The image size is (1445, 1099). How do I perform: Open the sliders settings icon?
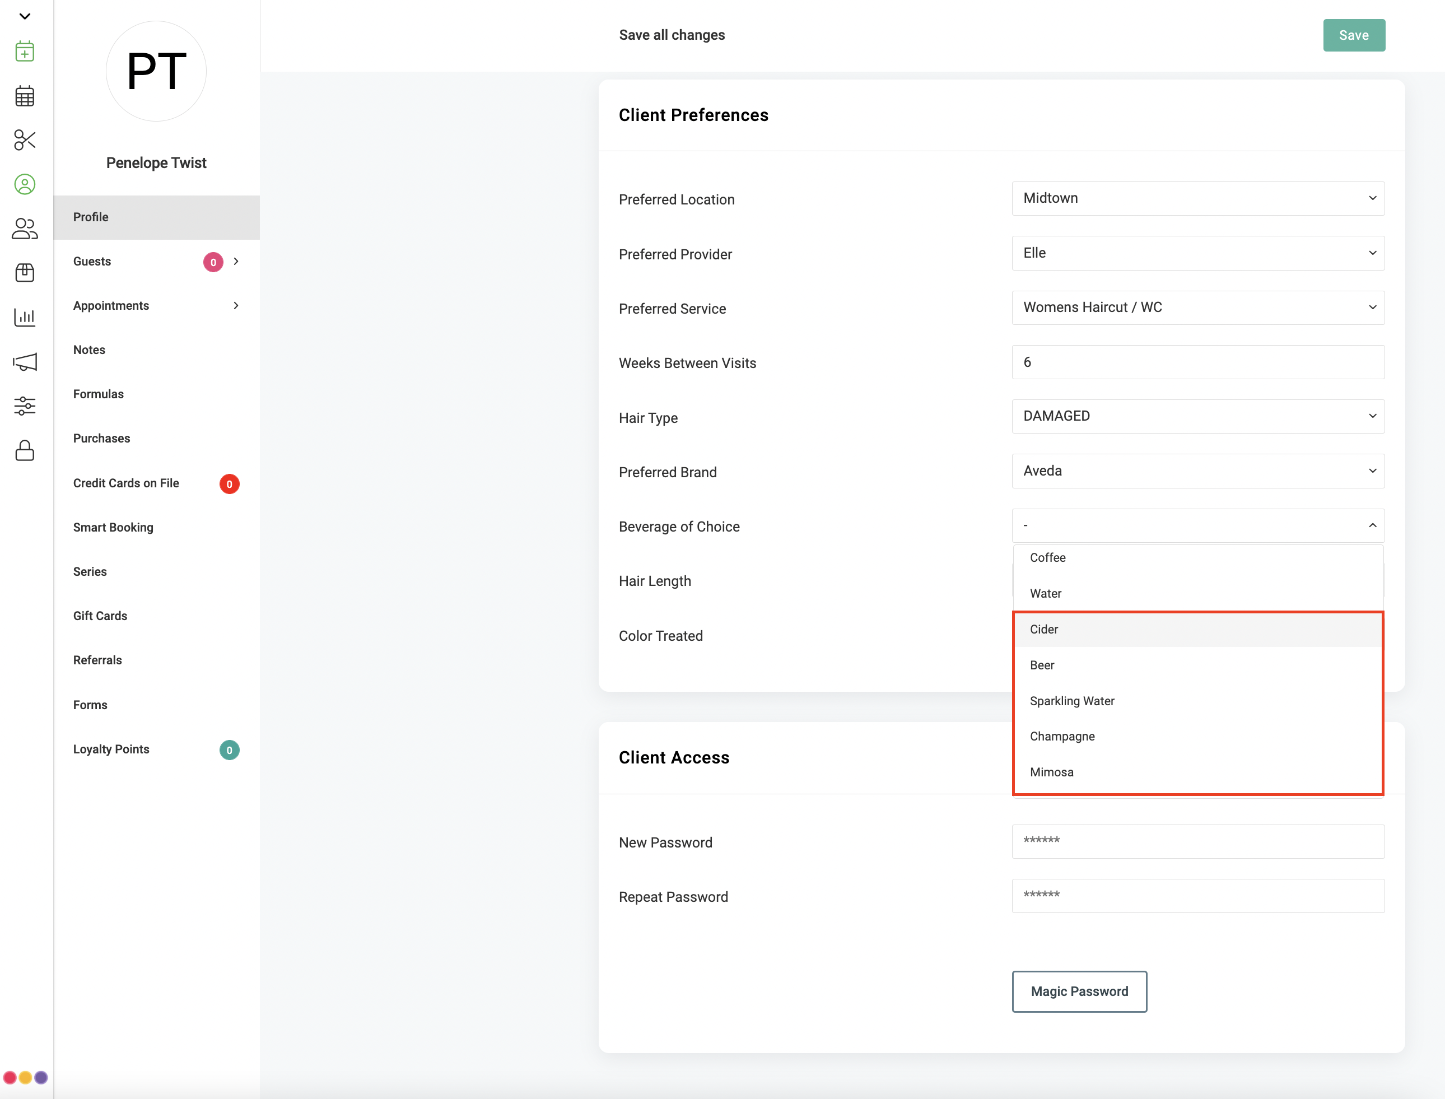tap(25, 406)
